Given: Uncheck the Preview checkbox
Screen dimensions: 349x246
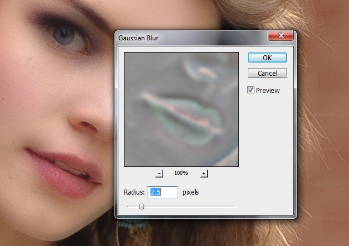Looking at the screenshot, I should tap(251, 90).
